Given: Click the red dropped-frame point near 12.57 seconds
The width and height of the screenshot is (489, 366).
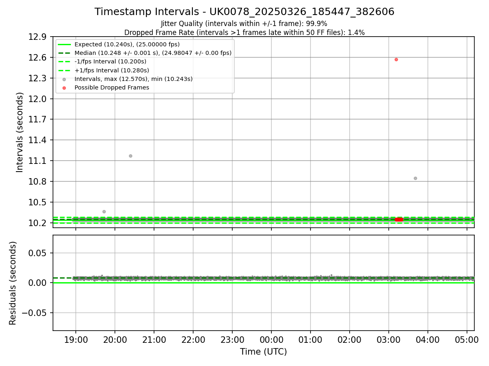Looking at the screenshot, I should click(x=396, y=59).
